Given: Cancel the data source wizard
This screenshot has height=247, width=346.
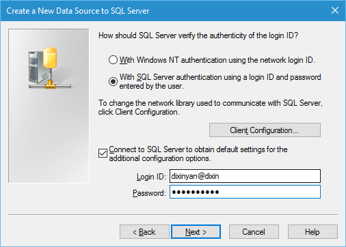Looking at the screenshot, I should pos(254,232).
